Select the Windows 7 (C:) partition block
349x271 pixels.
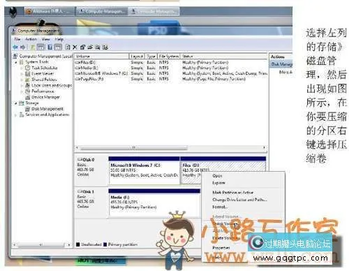pyautogui.click(x=144, y=170)
